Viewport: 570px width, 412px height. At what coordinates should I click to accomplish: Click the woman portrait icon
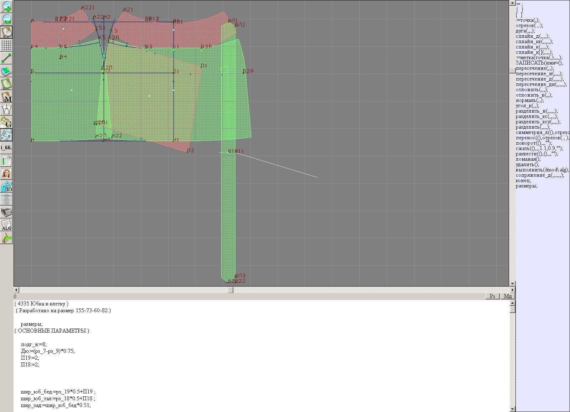point(6,174)
